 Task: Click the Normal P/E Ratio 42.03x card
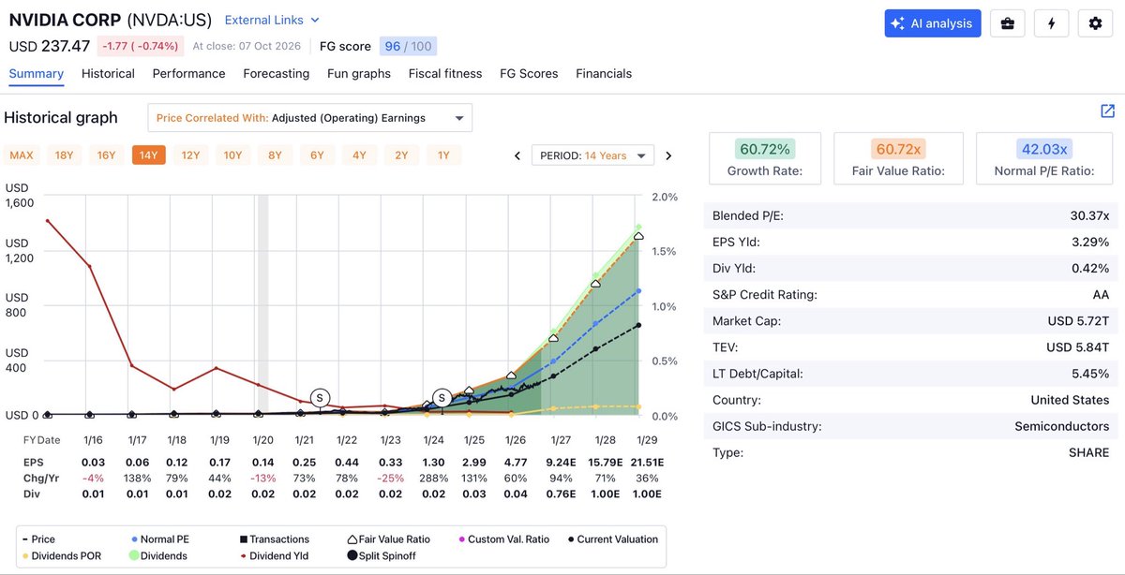pos(1045,158)
